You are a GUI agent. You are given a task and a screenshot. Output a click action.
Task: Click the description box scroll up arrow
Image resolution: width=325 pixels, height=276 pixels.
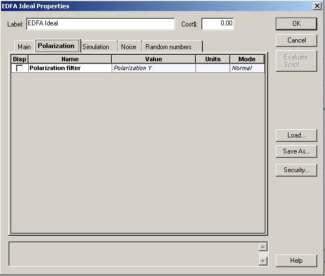point(263,247)
